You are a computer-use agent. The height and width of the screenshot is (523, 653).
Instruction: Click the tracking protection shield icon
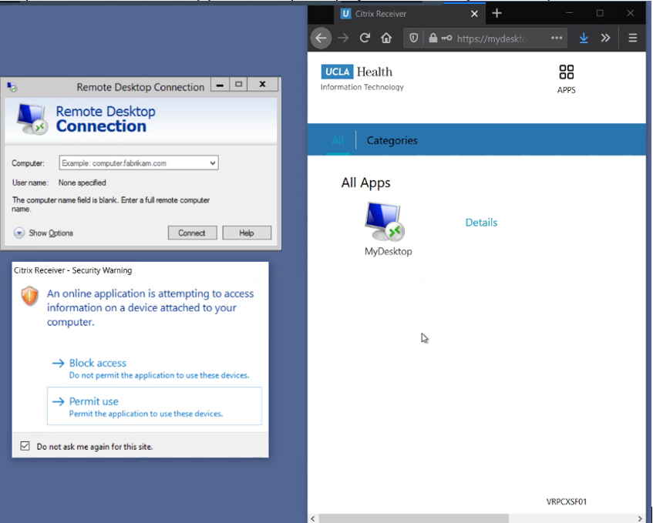click(413, 39)
